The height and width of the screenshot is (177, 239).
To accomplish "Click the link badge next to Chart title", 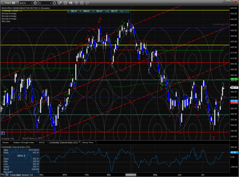I will (x=13, y=3).
